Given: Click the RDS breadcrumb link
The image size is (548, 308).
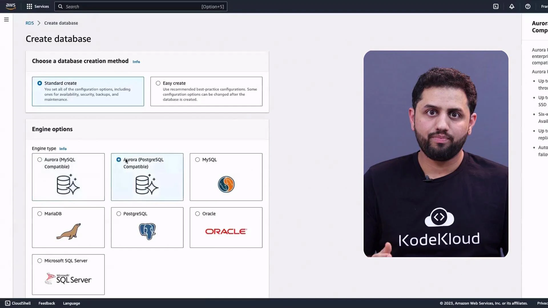Looking at the screenshot, I should 29,23.
